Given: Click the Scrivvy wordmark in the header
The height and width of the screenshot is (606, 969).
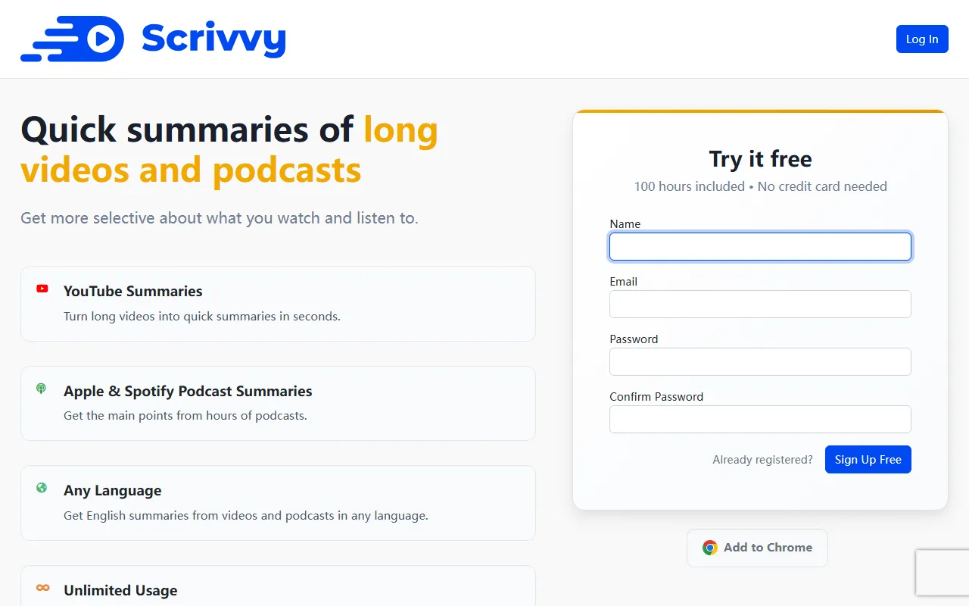Looking at the screenshot, I should (213, 39).
